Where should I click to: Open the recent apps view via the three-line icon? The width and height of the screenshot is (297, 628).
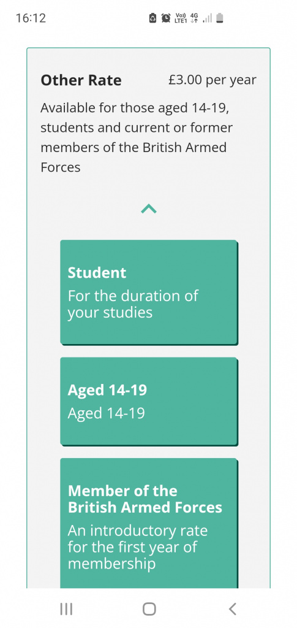(66, 609)
